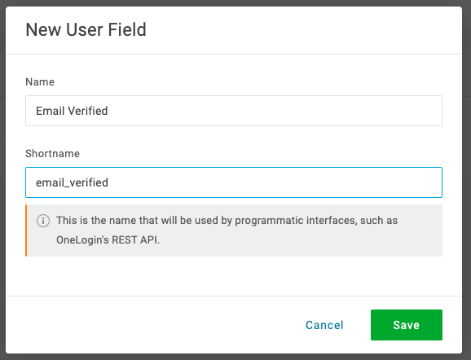Click the 'Email Verified' text in the Name field
This screenshot has height=360, width=471.
[72, 111]
